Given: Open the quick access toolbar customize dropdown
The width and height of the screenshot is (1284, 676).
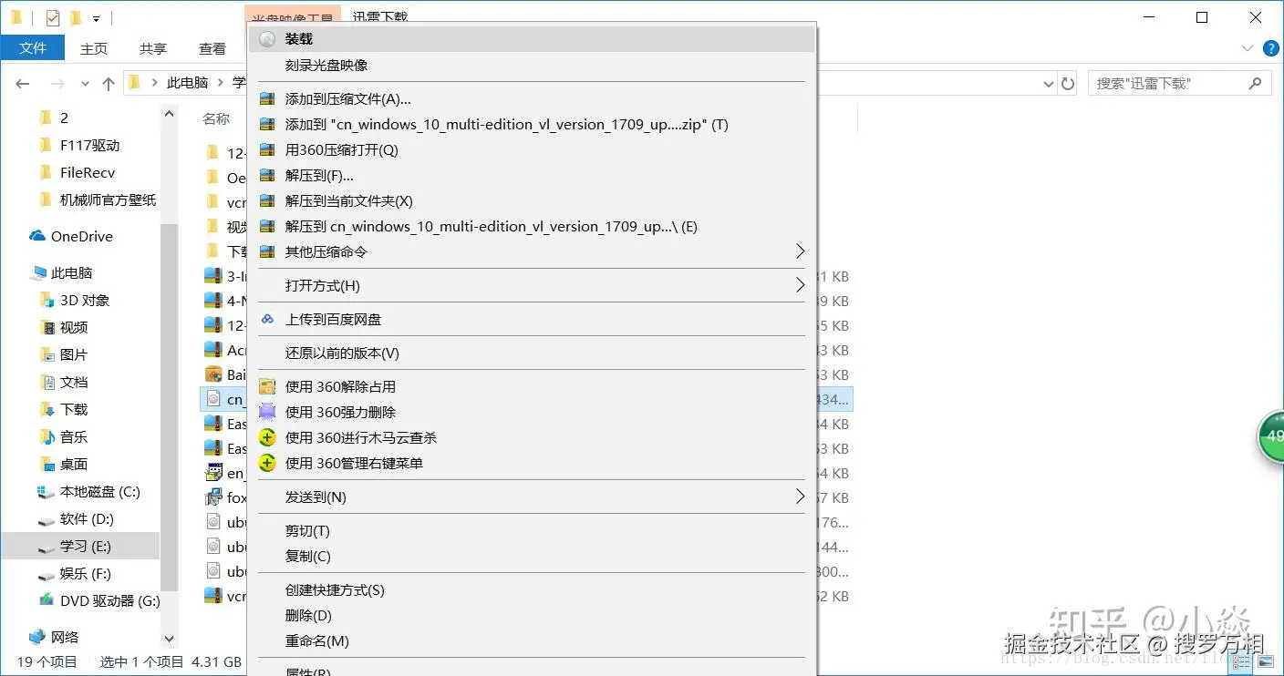Looking at the screenshot, I should point(96,18).
